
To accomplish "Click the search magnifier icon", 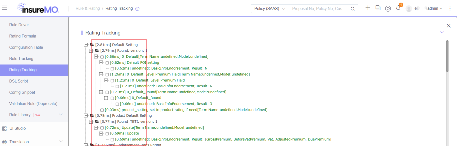I will (x=352, y=9).
